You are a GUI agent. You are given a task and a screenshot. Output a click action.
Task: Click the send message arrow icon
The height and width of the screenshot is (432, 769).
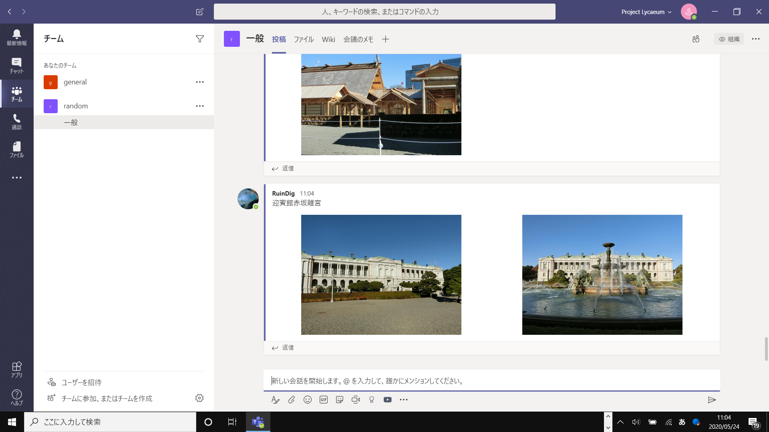(712, 400)
